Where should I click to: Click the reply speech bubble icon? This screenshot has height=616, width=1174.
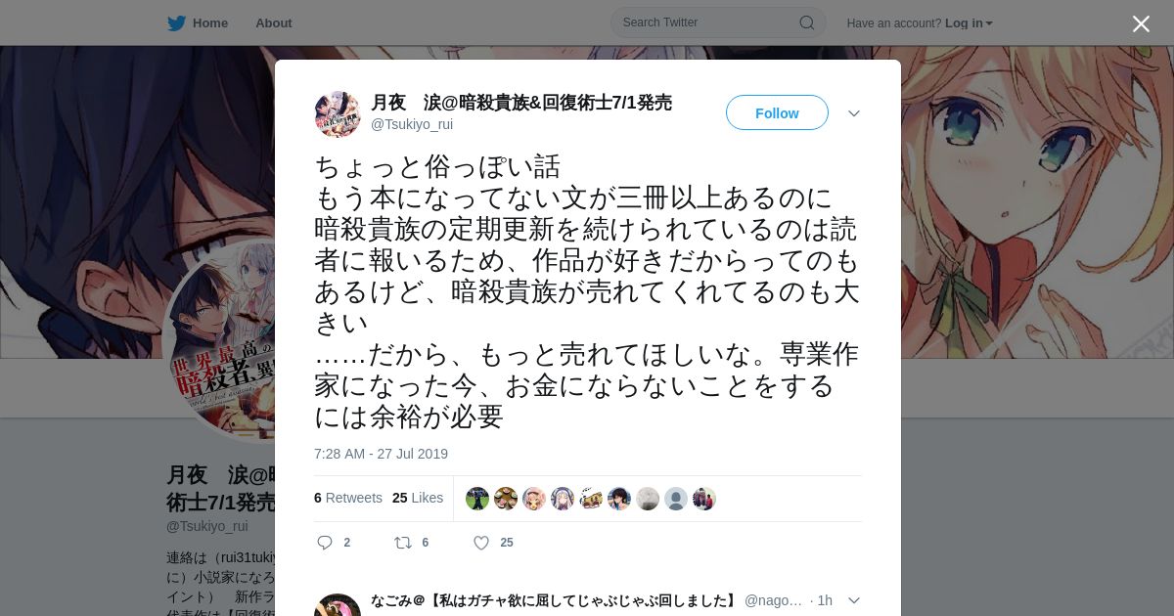point(325,543)
